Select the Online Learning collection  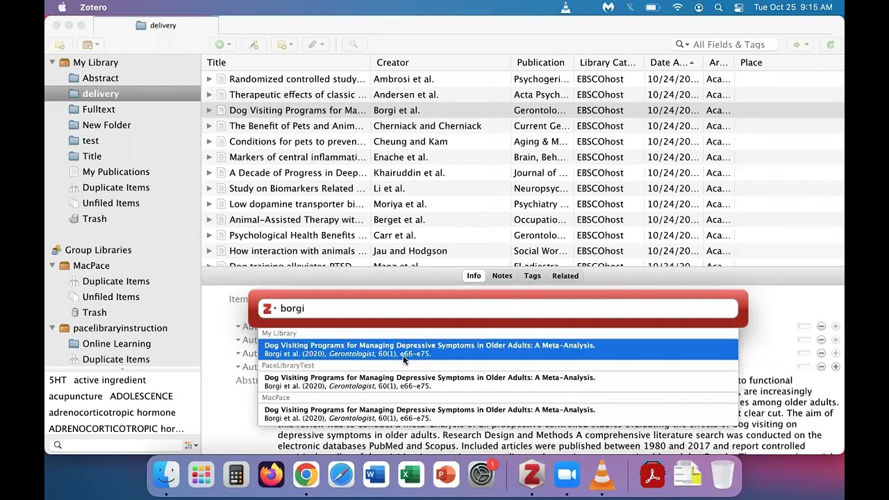(116, 344)
